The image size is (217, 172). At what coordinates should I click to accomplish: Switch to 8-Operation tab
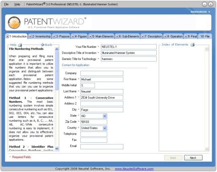pos(173,36)
